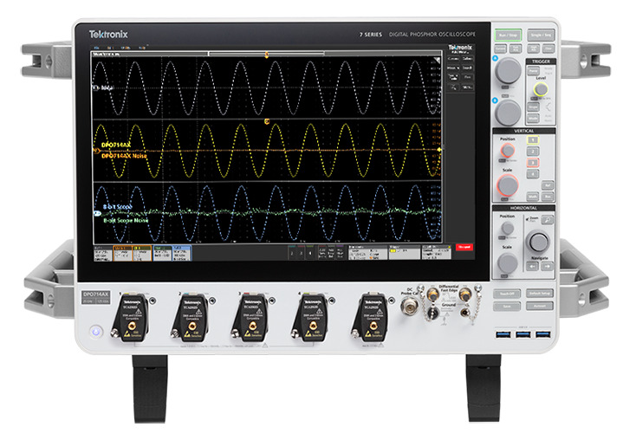Viewport: 636px width, 433px height.
Task: Click the on-screen add channel 3 button
Action: 301,254
